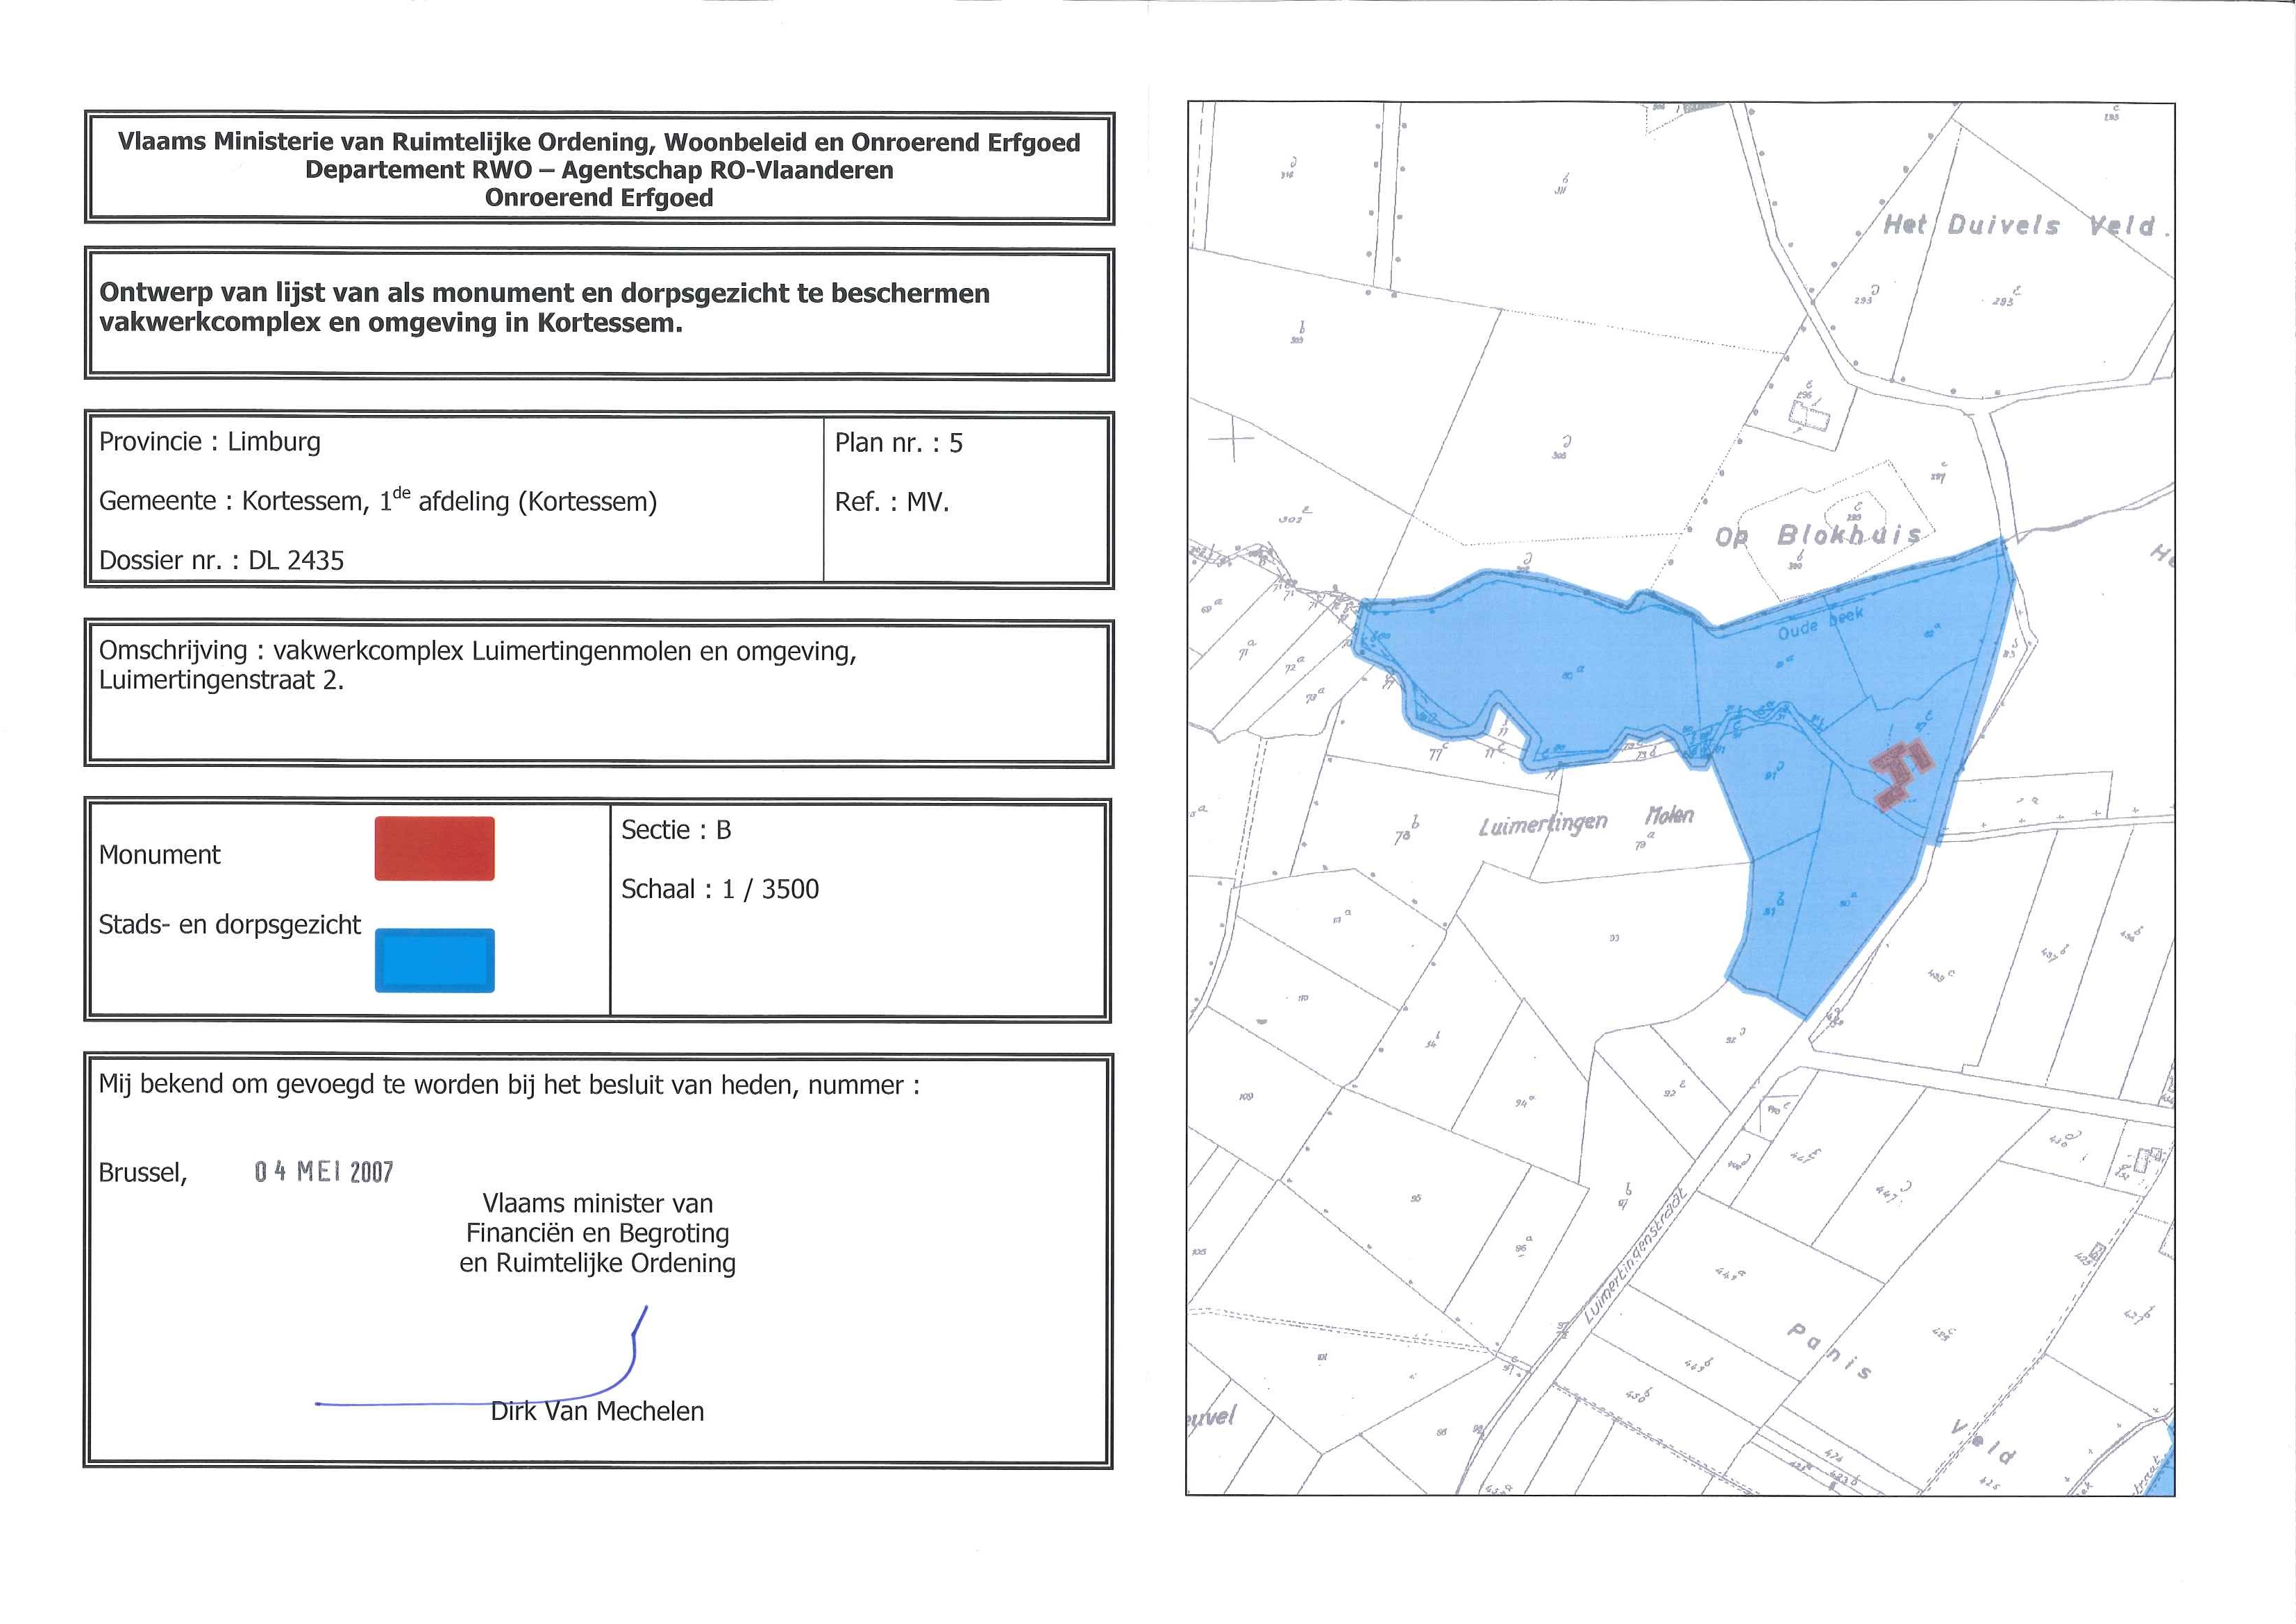The height and width of the screenshot is (1624, 2296).
Task: Click the 'Plan nr. : 5' text
Action: pos(898,443)
